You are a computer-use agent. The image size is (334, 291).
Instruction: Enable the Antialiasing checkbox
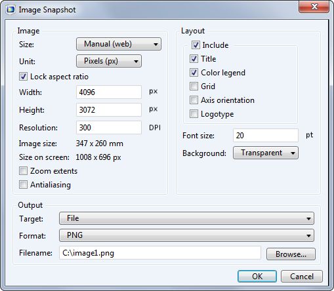tap(23, 185)
